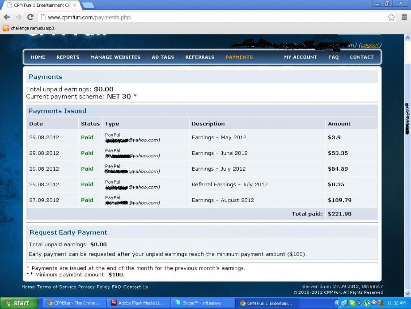The height and width of the screenshot is (309, 411).
Task: Select 'Earnings - August 2012' description
Action: (223, 200)
